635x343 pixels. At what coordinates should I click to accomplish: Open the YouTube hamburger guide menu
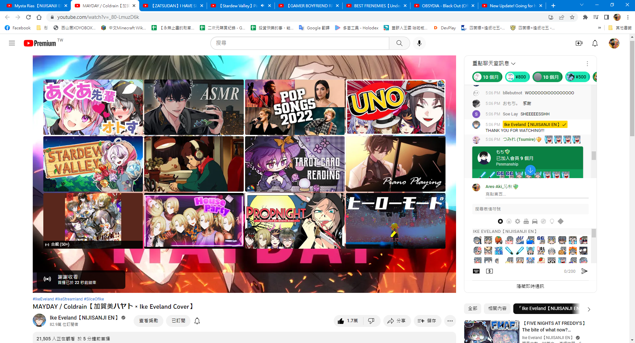tap(12, 43)
